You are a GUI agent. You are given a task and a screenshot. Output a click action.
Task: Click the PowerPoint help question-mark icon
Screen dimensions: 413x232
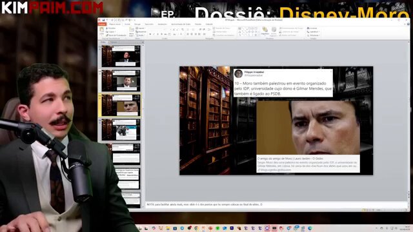(408, 24)
